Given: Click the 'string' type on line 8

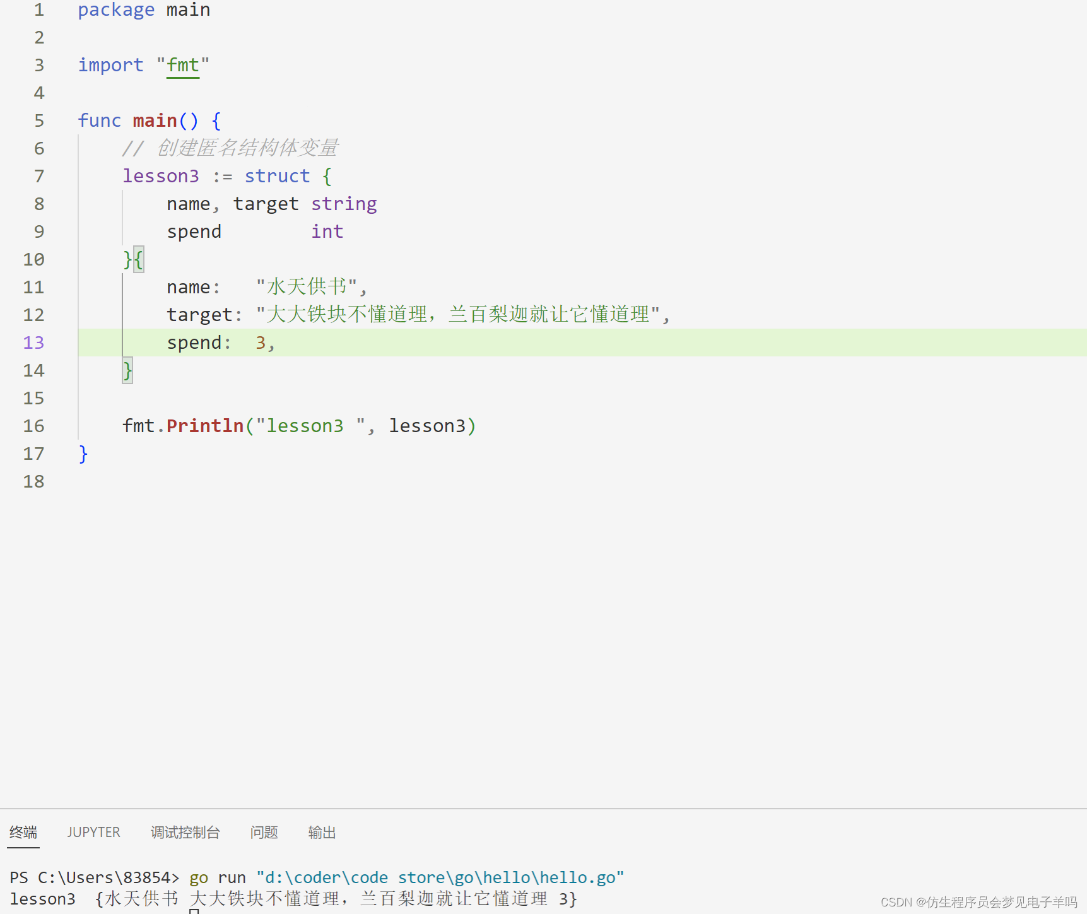Looking at the screenshot, I should [x=344, y=204].
